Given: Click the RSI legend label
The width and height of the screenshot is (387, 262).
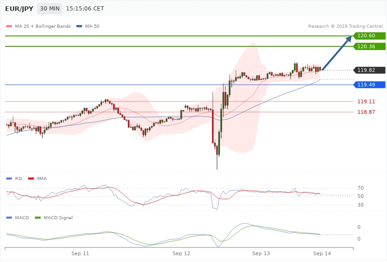Looking at the screenshot, I should tap(19, 179).
